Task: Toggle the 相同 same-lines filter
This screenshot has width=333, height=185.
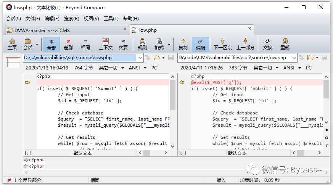Action: (85, 44)
